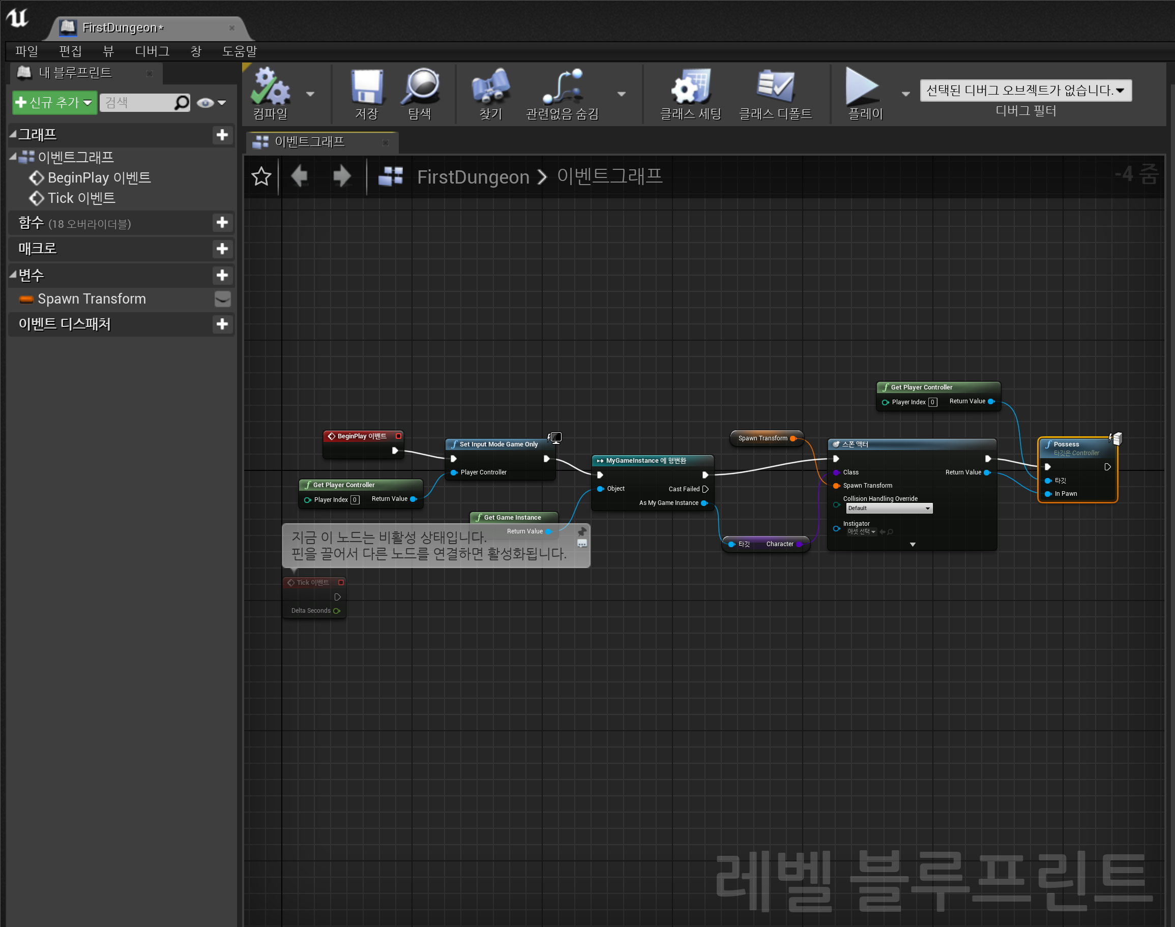The width and height of the screenshot is (1175, 927).
Task: Add new variable with plus icon in 변수 row
Action: click(222, 275)
